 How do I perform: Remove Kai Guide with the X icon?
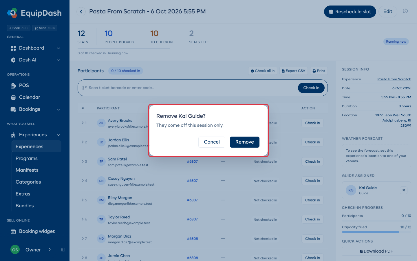point(404,190)
